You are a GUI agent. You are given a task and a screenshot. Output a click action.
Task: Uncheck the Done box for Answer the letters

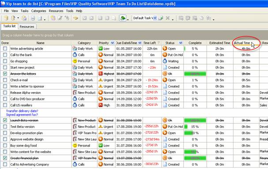(x=5, y=73)
